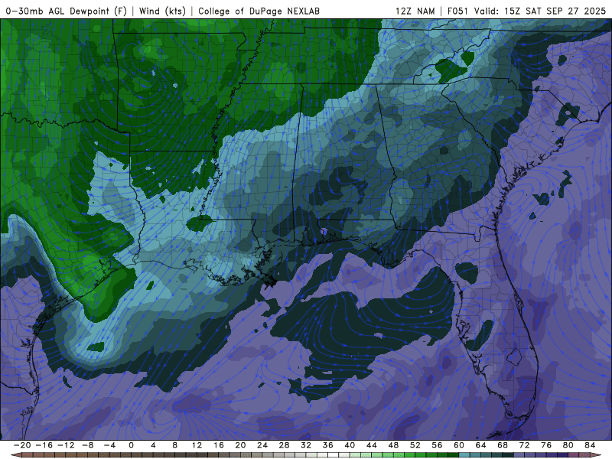Click the 20 value on the dewpoint legend
Image resolution: width=612 pixels, height=459 pixels.
coord(240,445)
